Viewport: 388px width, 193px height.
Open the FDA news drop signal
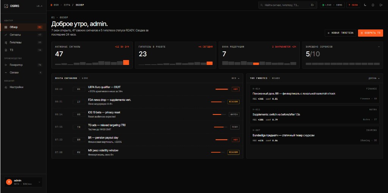coord(147,102)
